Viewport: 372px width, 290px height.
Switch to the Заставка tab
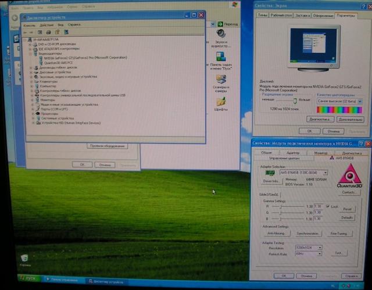coord(302,16)
